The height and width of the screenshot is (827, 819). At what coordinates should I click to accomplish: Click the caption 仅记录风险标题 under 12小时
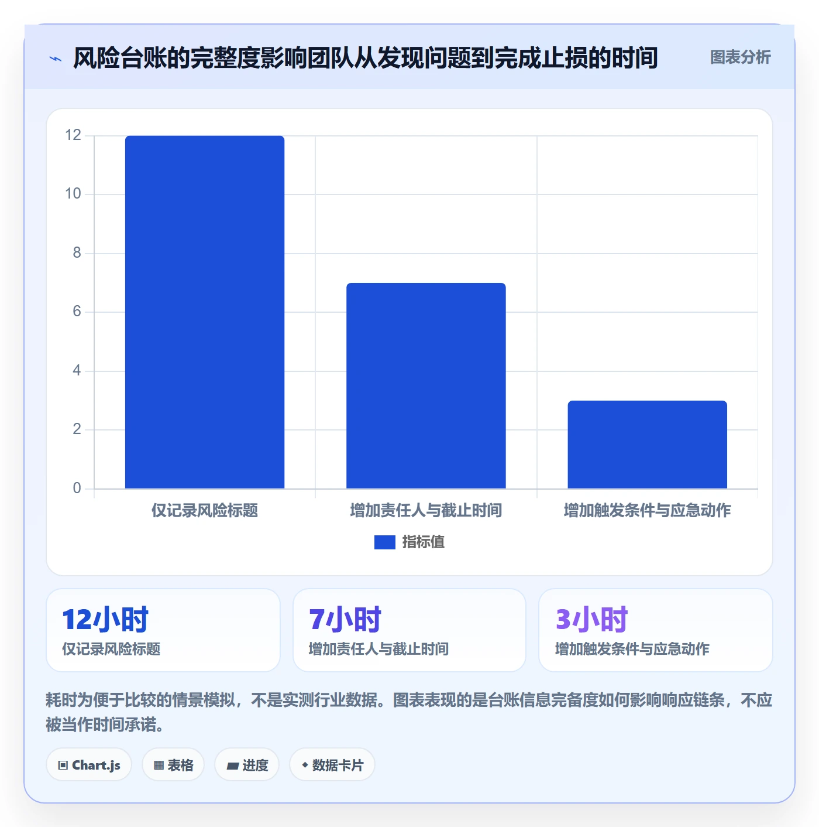pyautogui.click(x=111, y=649)
